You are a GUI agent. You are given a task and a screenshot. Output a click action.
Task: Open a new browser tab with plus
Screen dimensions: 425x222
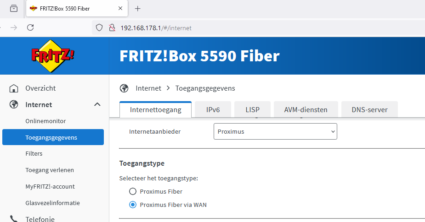137,9
